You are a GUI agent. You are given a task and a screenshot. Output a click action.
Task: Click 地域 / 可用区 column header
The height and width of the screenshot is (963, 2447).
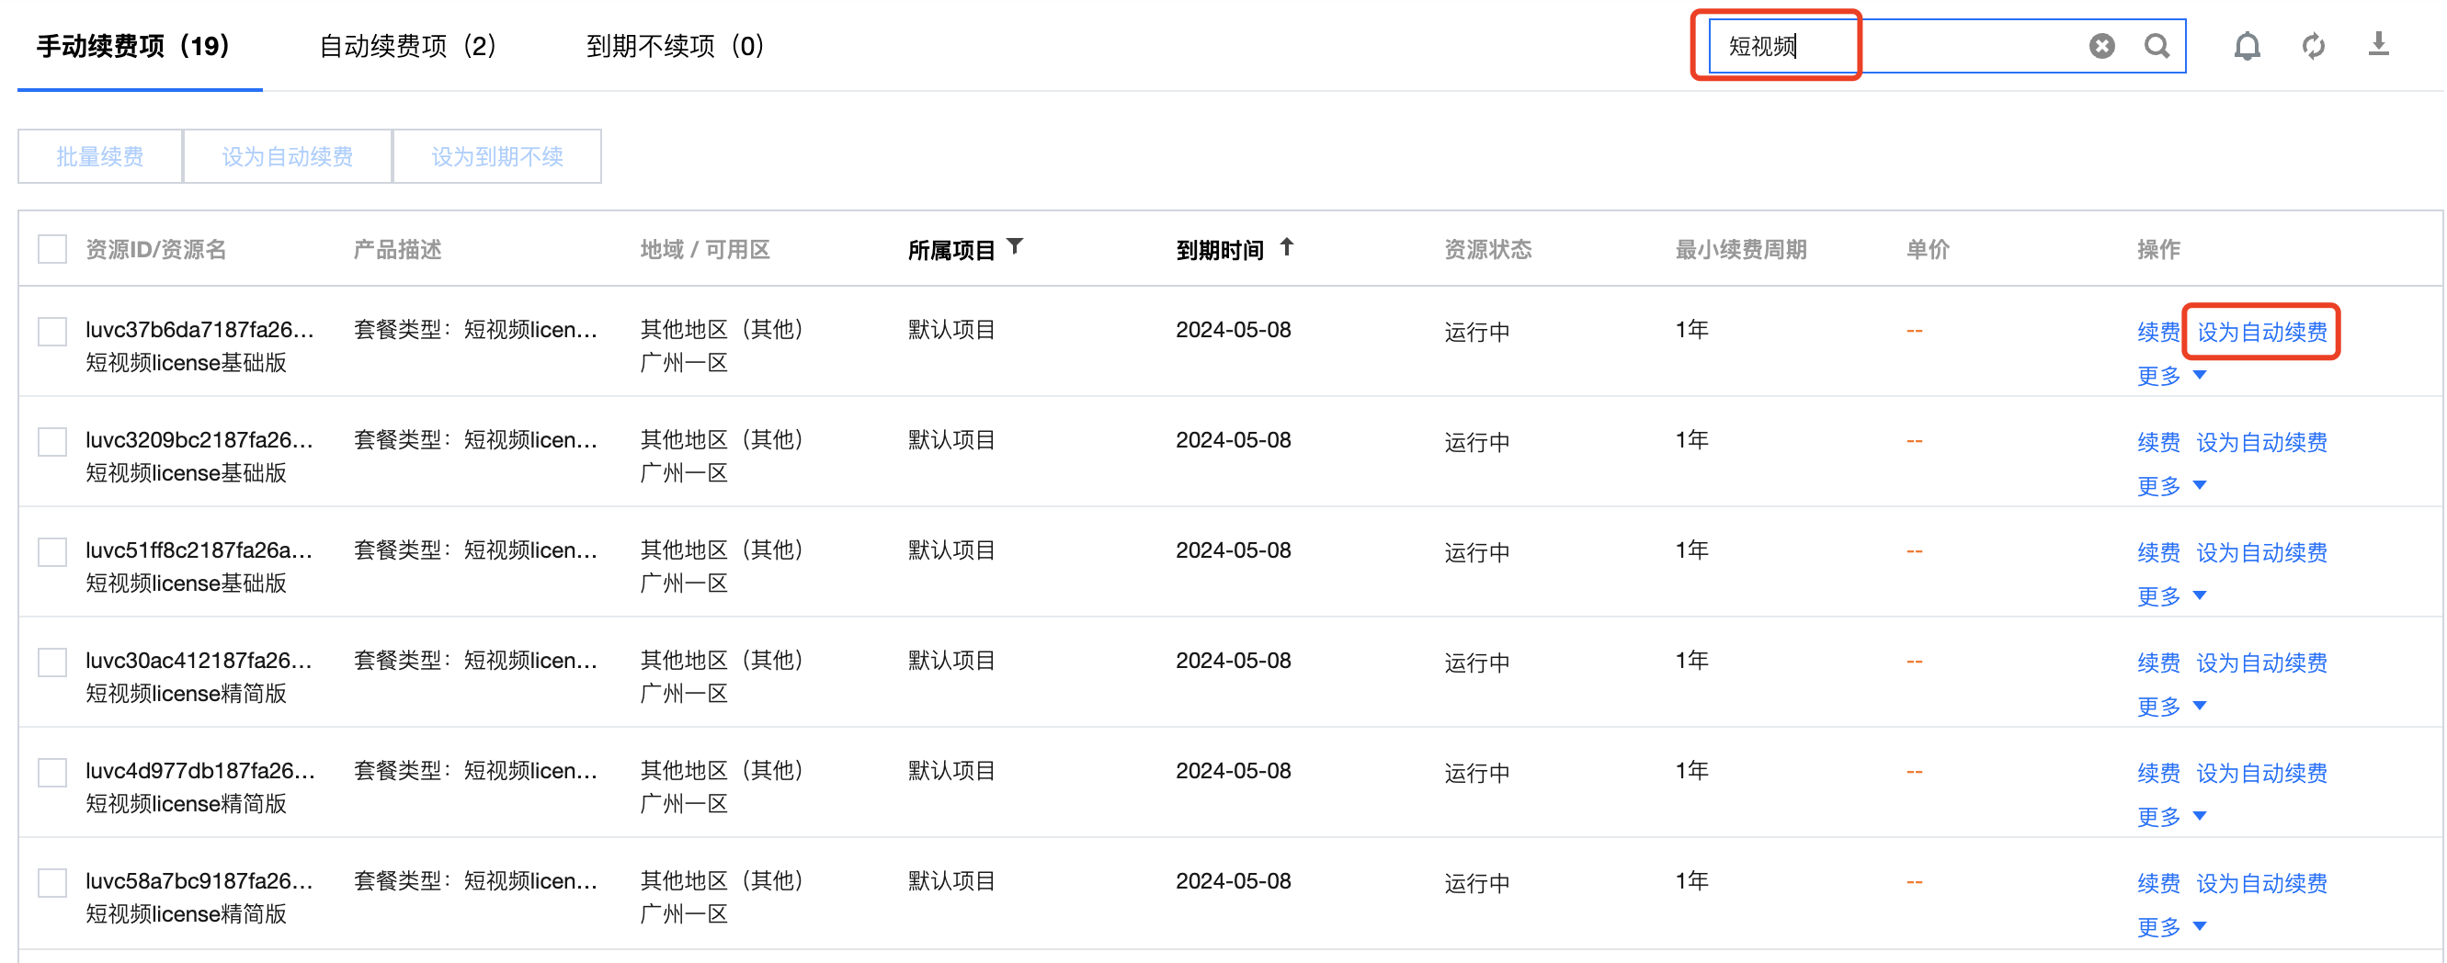click(705, 249)
